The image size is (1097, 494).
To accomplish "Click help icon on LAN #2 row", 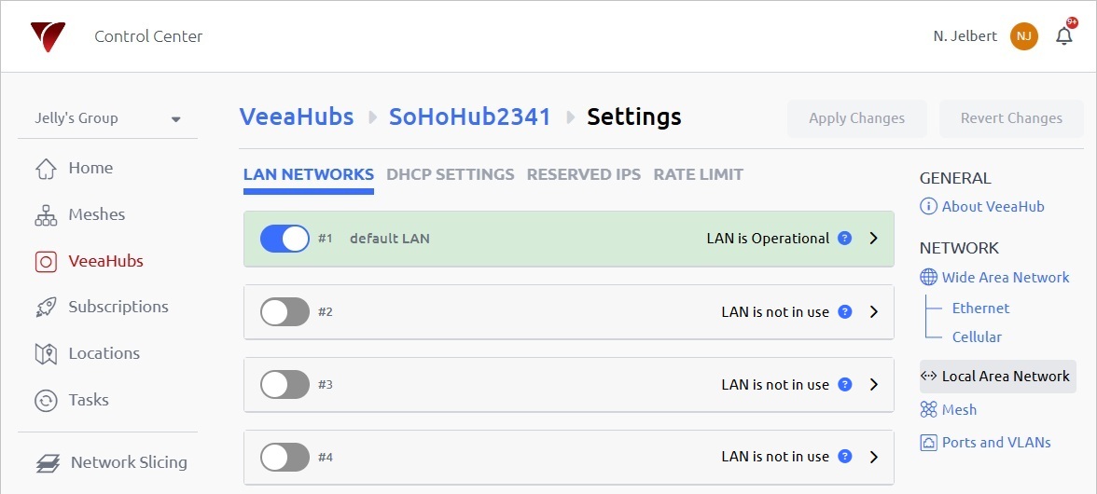I will tap(845, 311).
